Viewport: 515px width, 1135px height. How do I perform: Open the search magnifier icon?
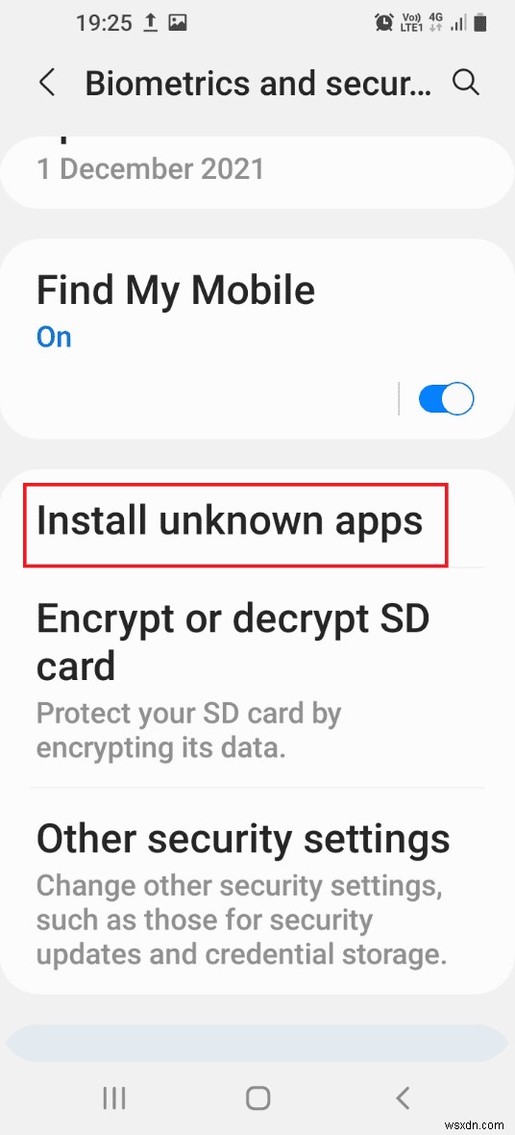point(465,84)
